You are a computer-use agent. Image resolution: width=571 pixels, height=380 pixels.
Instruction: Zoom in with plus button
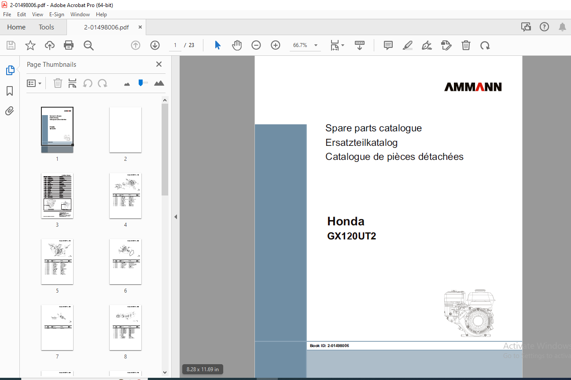[276, 45]
